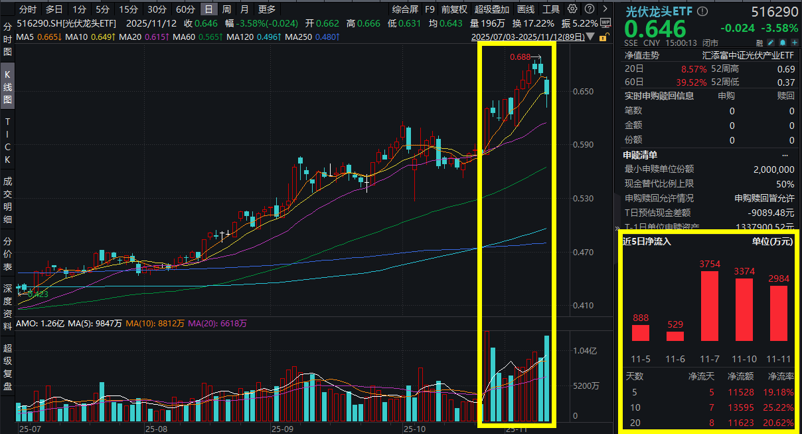Expand the date-range dropdown triangle
802x434 pixels.
click(x=590, y=37)
